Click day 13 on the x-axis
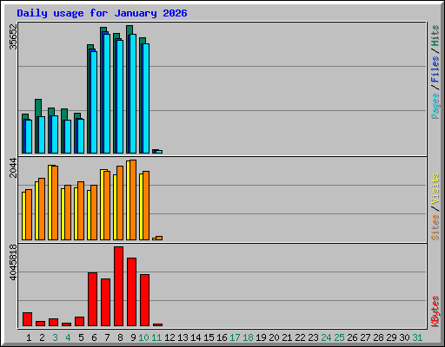The height and width of the screenshot is (347, 445). coord(183,337)
